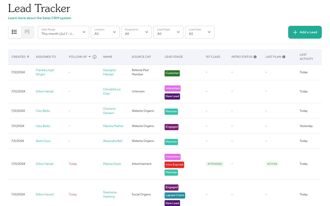Click Last Plan info icon
Image resolution: width=330 pixels, height=206 pixels.
[x=284, y=57]
